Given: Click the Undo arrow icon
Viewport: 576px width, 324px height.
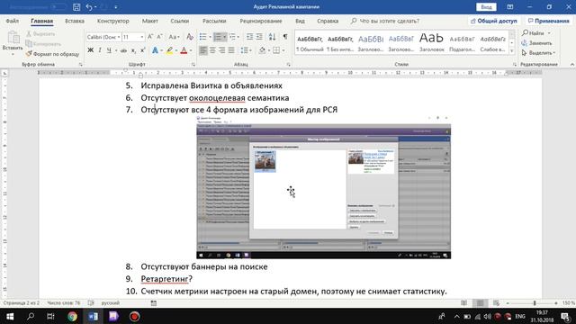Looking at the screenshot, I should 89,7.
